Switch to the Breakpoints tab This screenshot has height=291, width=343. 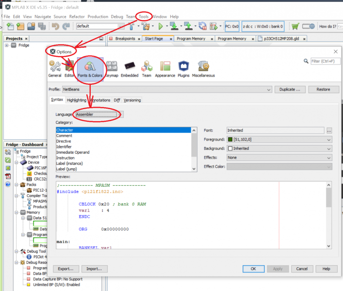(125, 39)
